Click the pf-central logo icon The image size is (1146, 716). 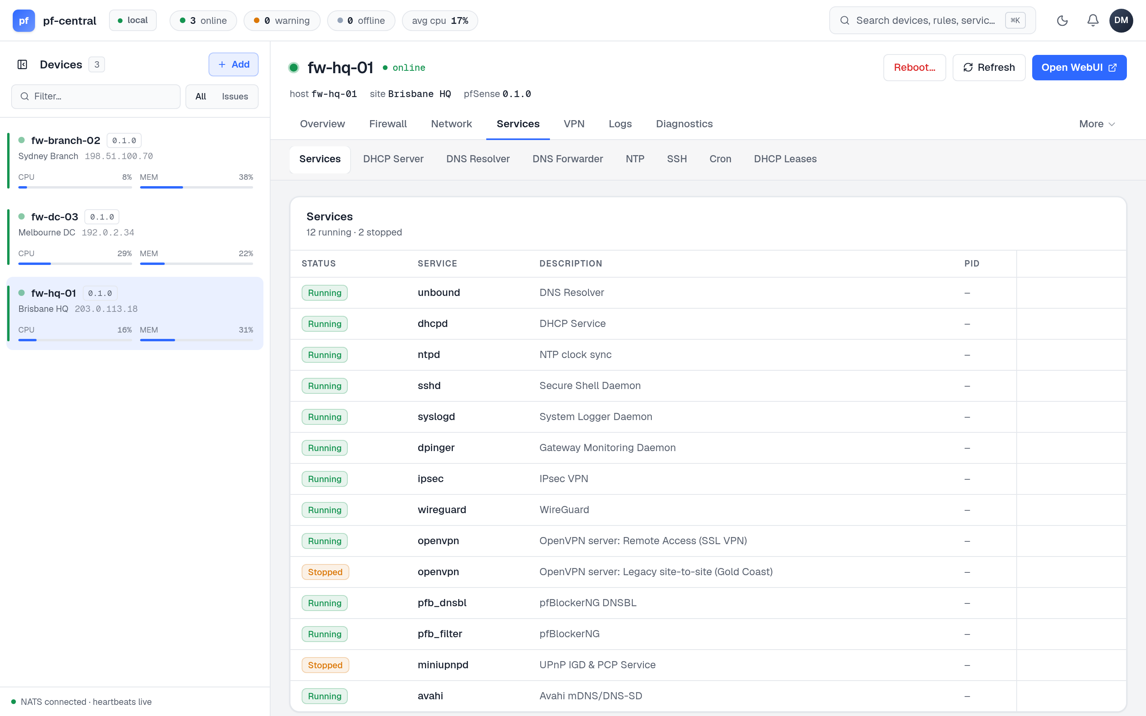coord(24,20)
